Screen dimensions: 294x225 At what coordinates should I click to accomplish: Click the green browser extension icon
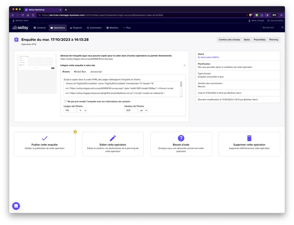(257, 15)
